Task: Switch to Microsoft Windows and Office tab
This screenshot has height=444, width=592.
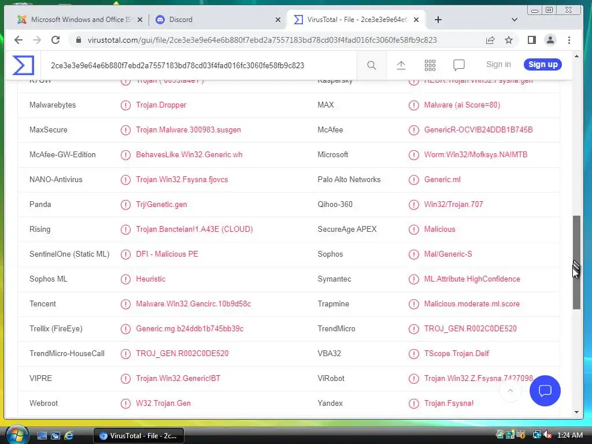Action: click(x=81, y=20)
